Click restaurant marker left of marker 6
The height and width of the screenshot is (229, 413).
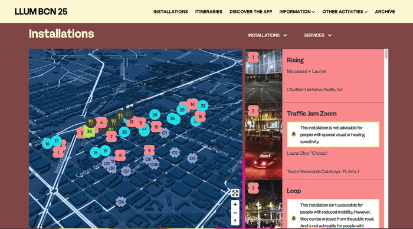[x=91, y=122]
